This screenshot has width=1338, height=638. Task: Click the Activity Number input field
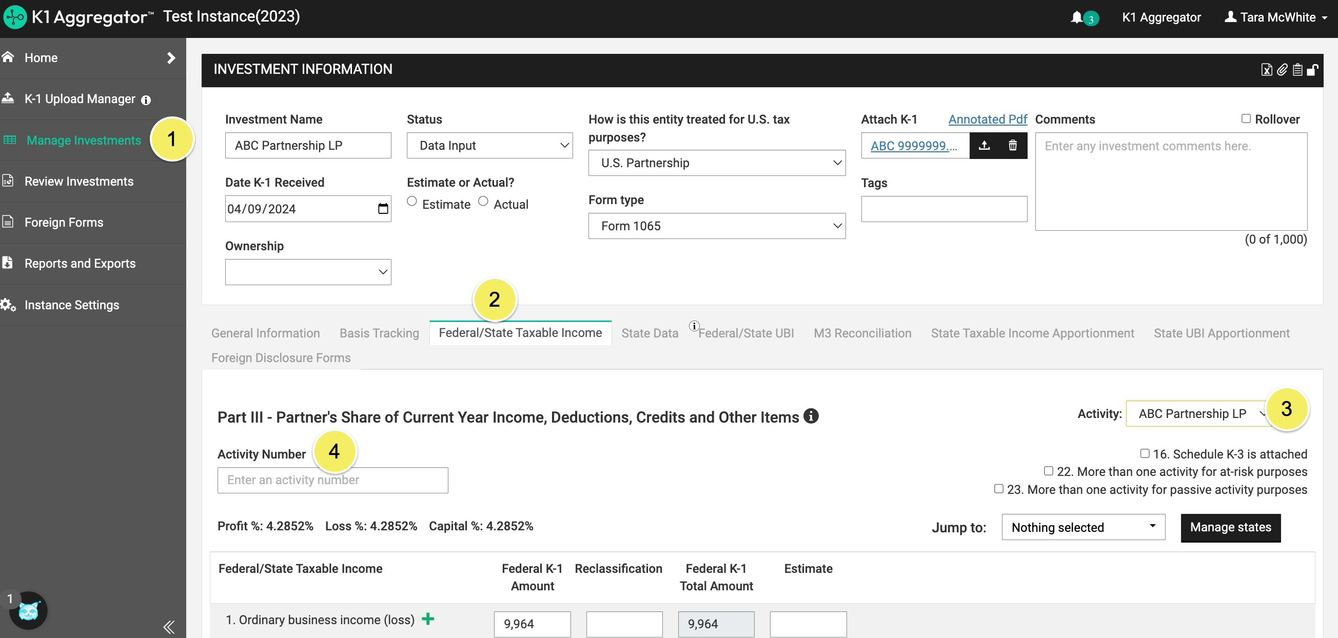pos(332,480)
